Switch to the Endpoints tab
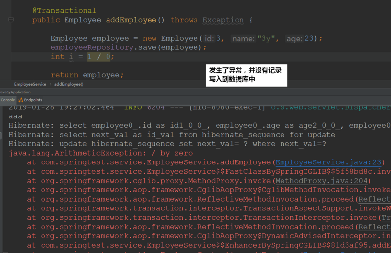 (x=30, y=100)
